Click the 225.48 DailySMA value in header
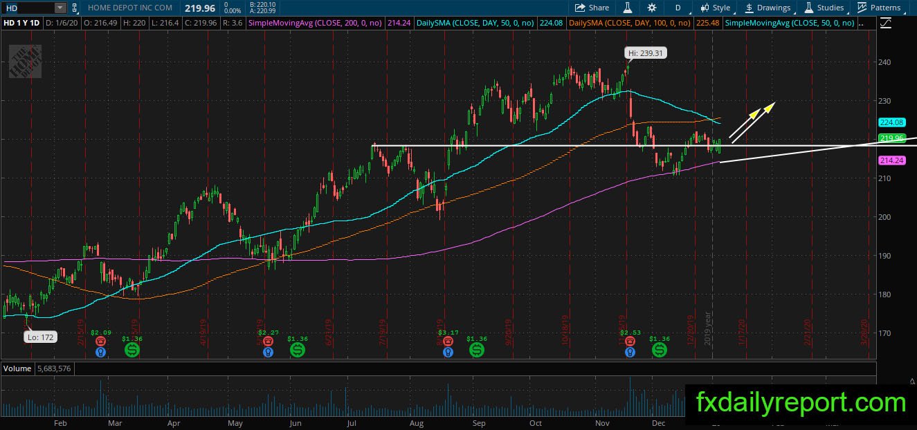Image resolution: width=917 pixels, height=430 pixels. click(x=709, y=23)
